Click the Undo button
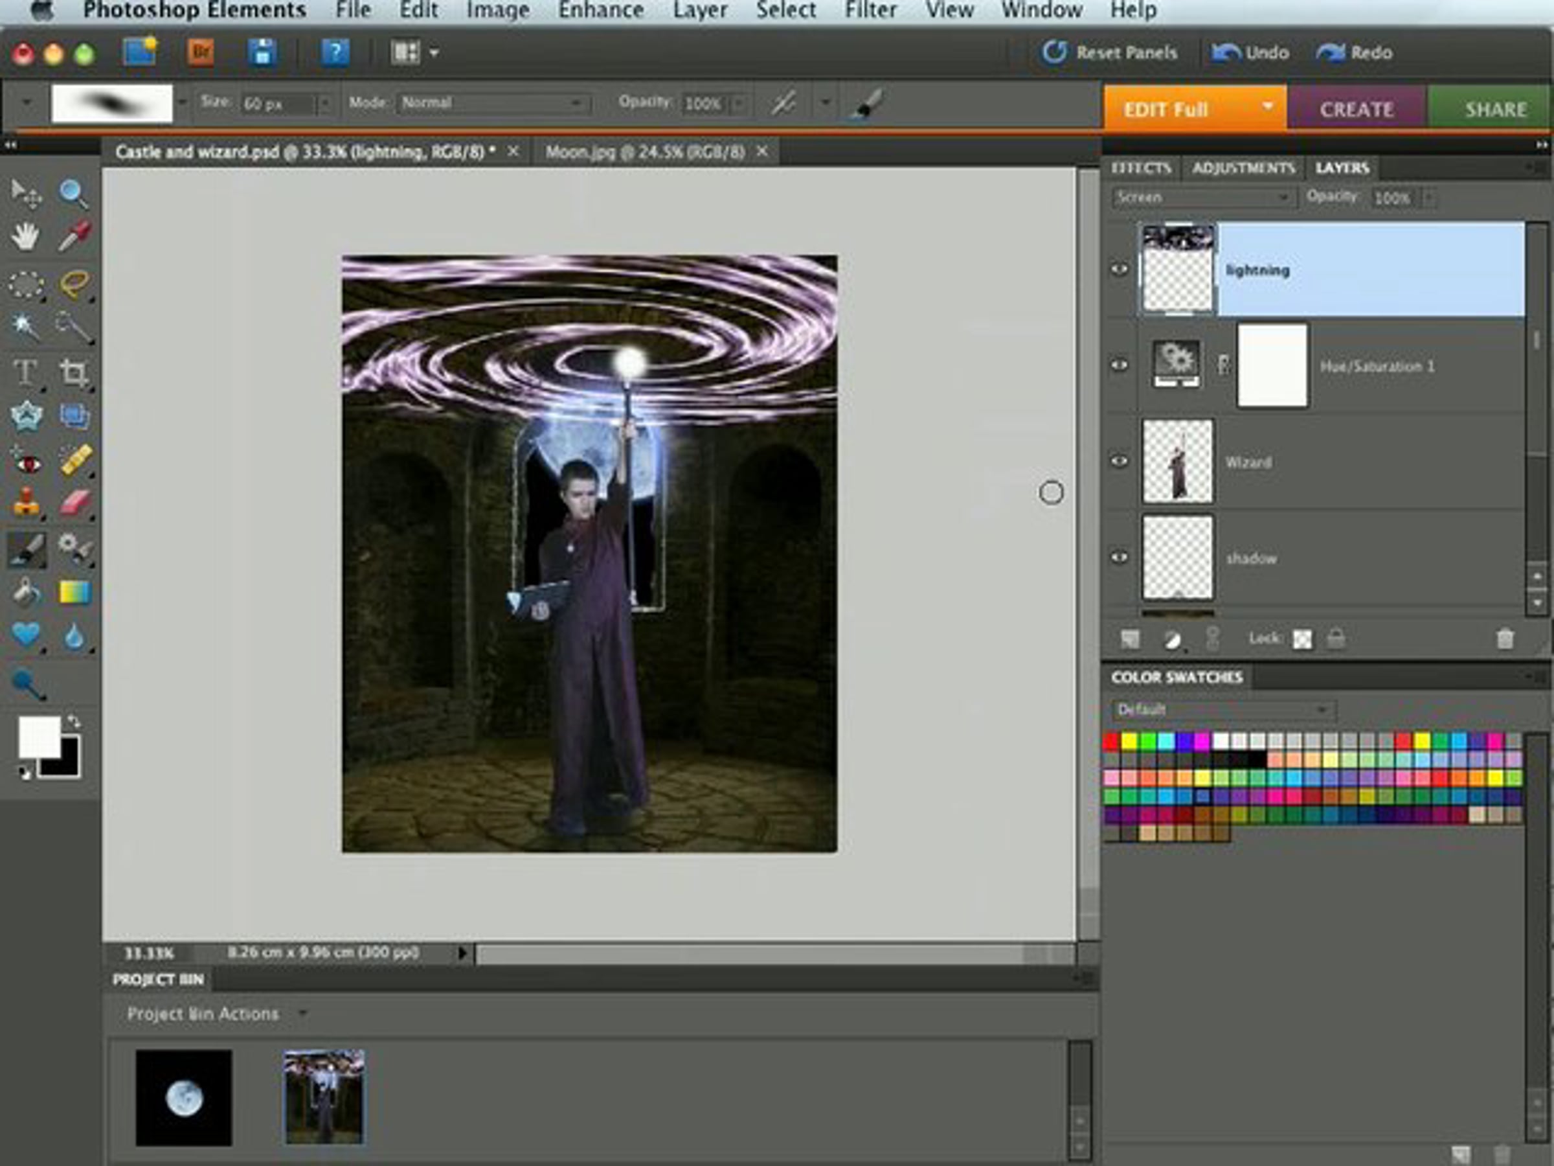This screenshot has height=1166, width=1554. click(x=1250, y=52)
